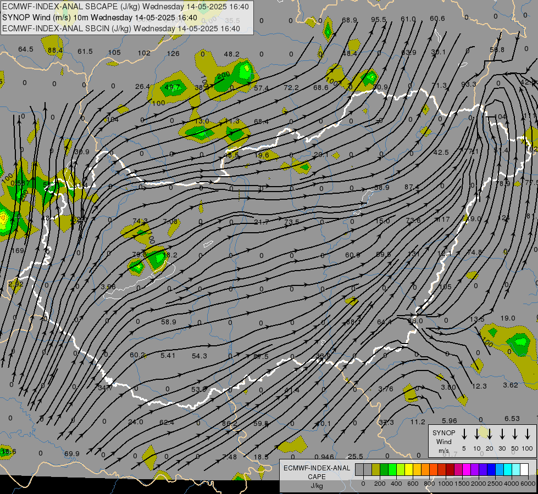Viewport: 538px width, 494px height.
Task: Click the map value '2.92'
Action: 15,284
